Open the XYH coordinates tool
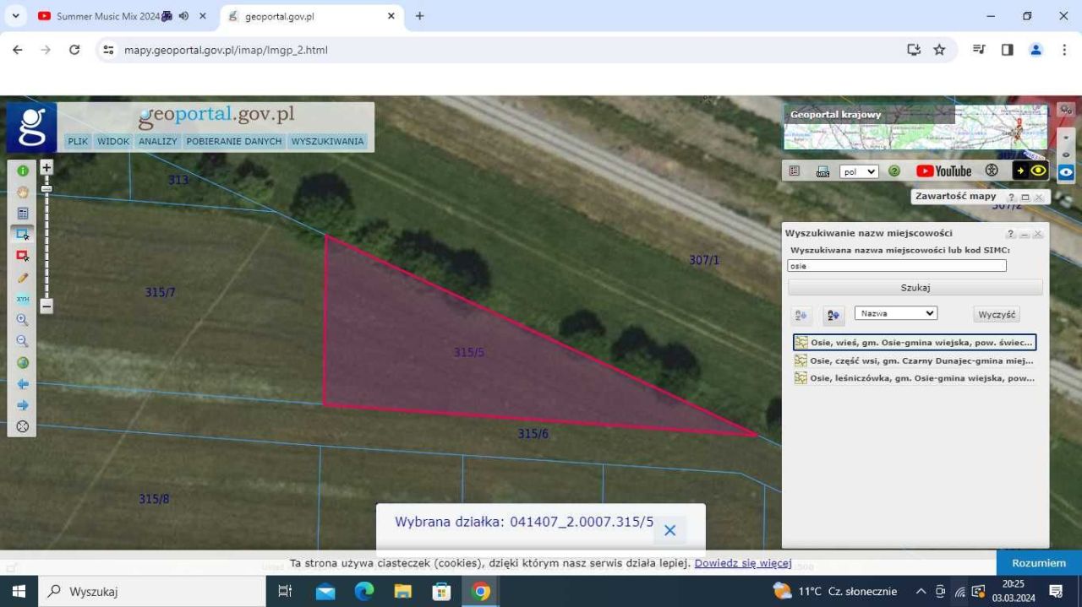Image resolution: width=1082 pixels, height=607 pixels. [23, 299]
